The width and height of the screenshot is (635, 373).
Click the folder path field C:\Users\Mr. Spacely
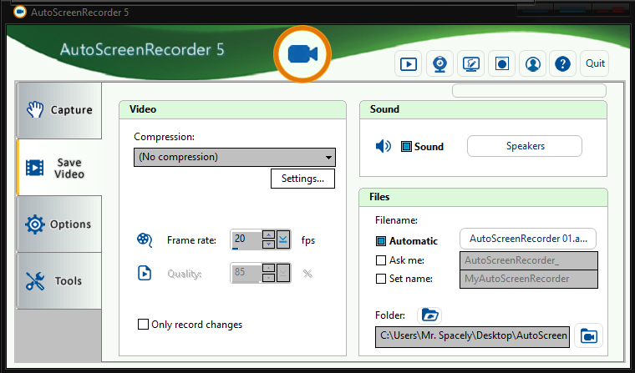coord(472,336)
